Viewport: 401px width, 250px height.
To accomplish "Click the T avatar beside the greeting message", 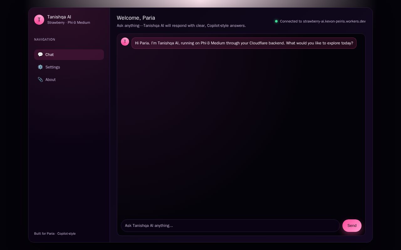I will [x=125, y=42].
